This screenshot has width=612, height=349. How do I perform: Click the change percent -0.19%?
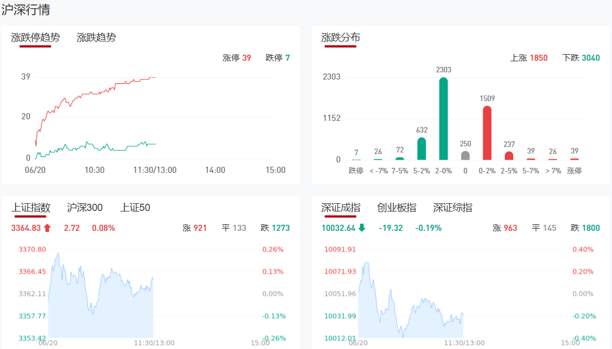(428, 228)
